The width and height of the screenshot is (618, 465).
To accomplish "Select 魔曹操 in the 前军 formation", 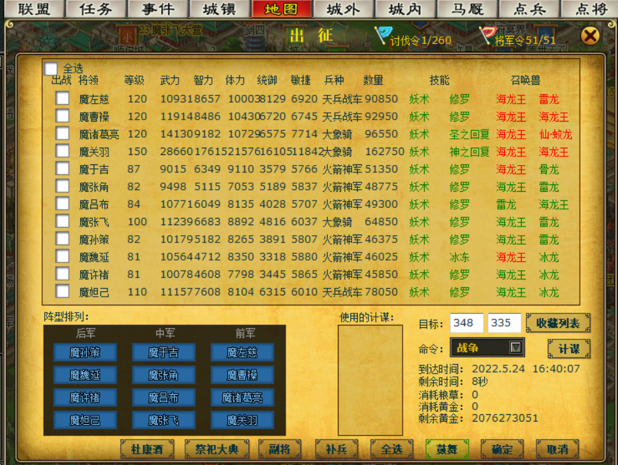I will click(242, 375).
